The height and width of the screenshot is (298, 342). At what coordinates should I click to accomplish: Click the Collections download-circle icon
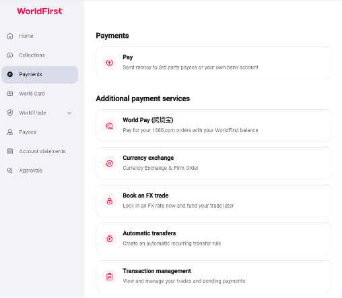click(10, 55)
